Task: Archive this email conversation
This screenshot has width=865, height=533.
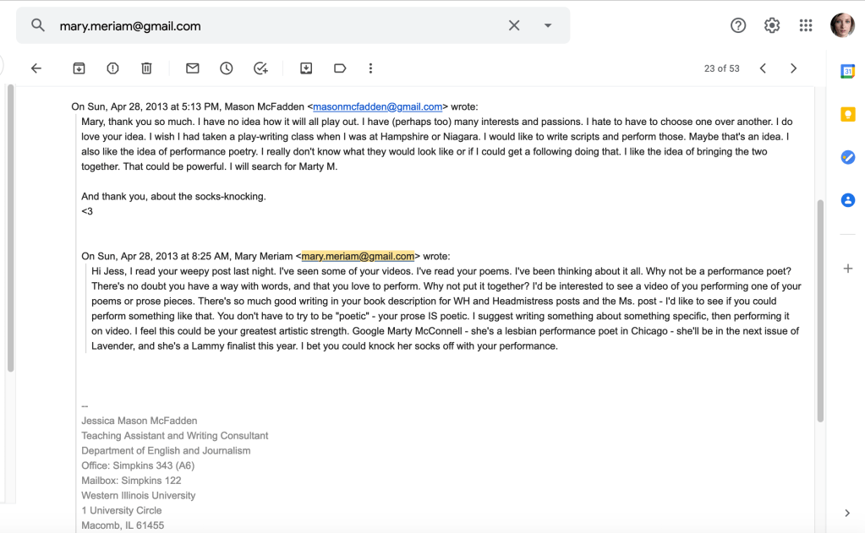Action: coord(79,68)
